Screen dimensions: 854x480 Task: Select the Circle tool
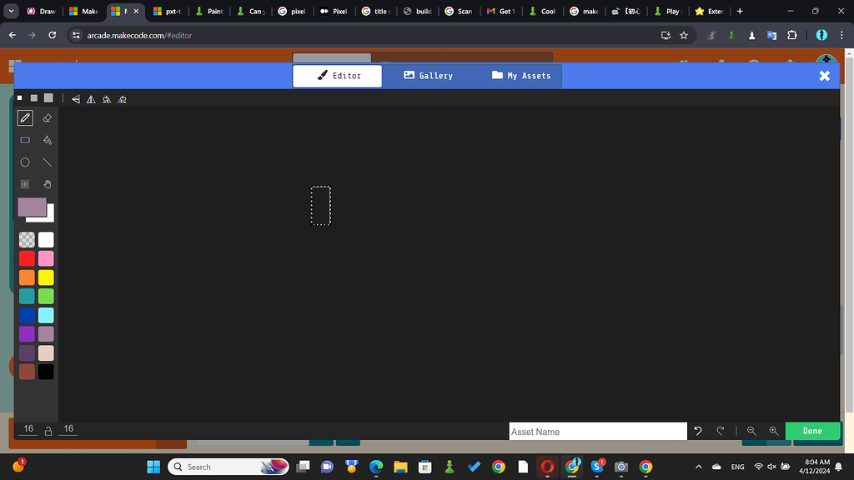pos(25,162)
